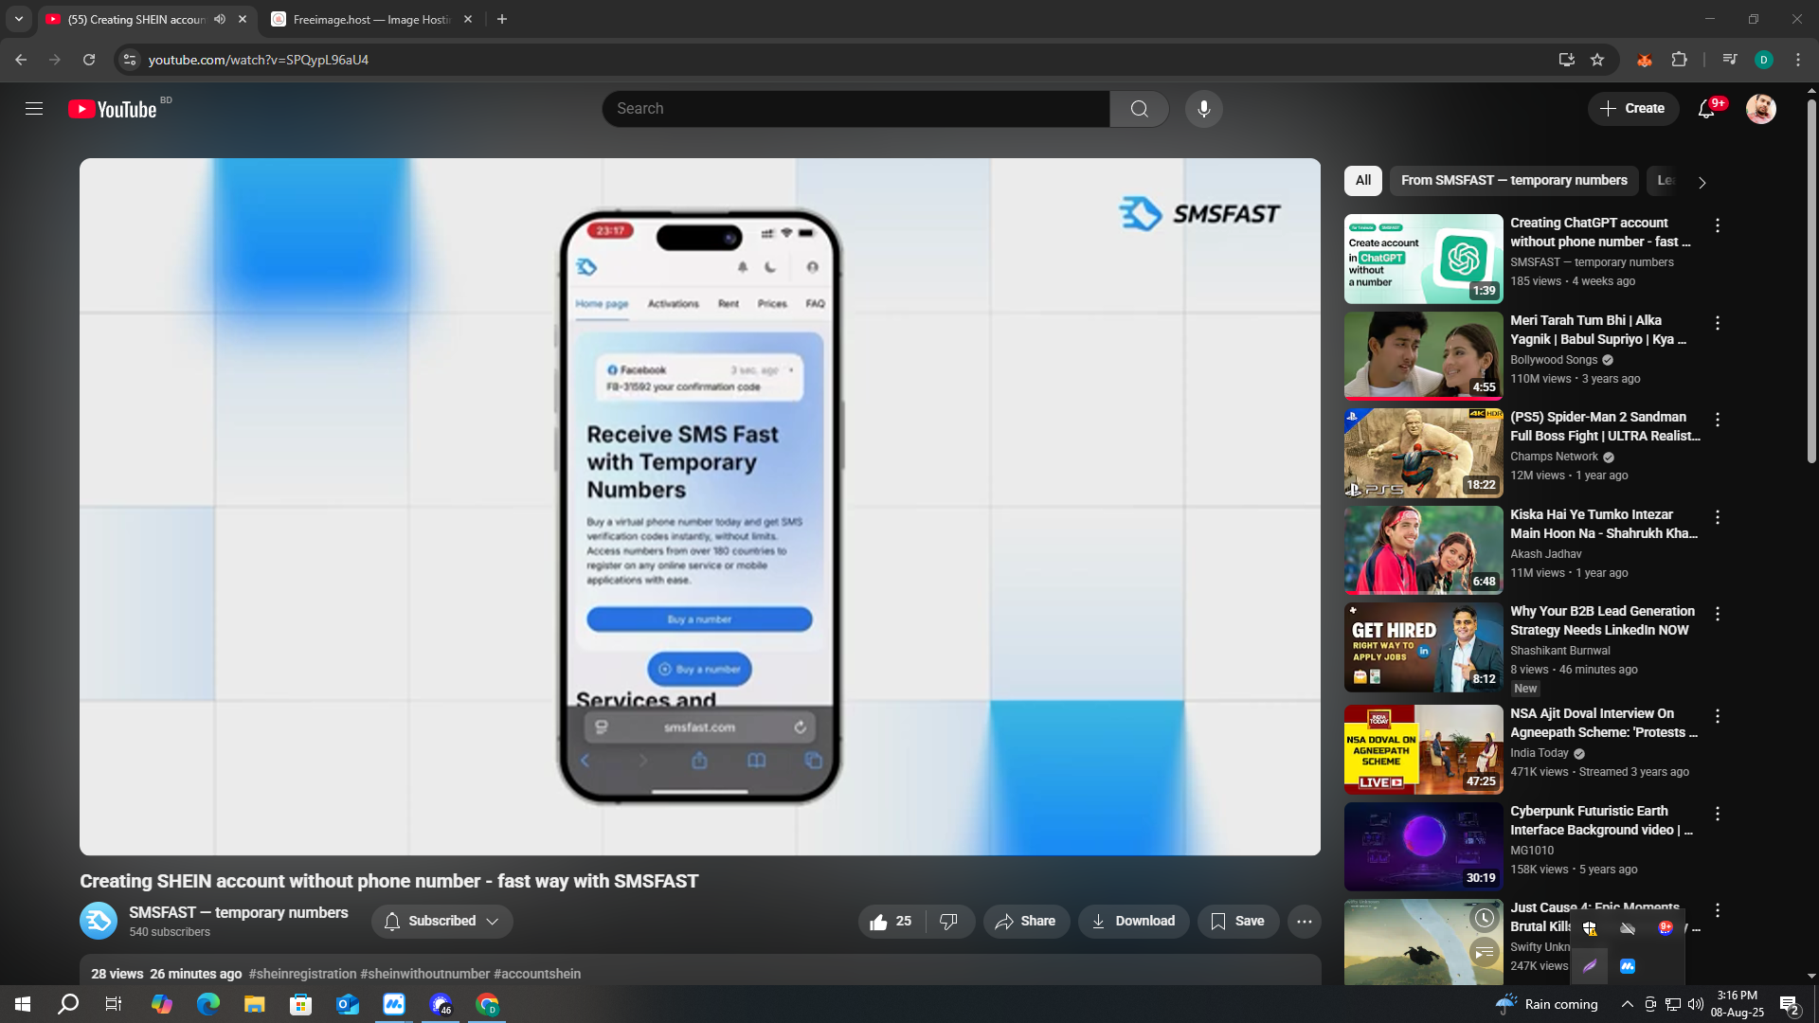Select the All filter chip

pos(1362,180)
